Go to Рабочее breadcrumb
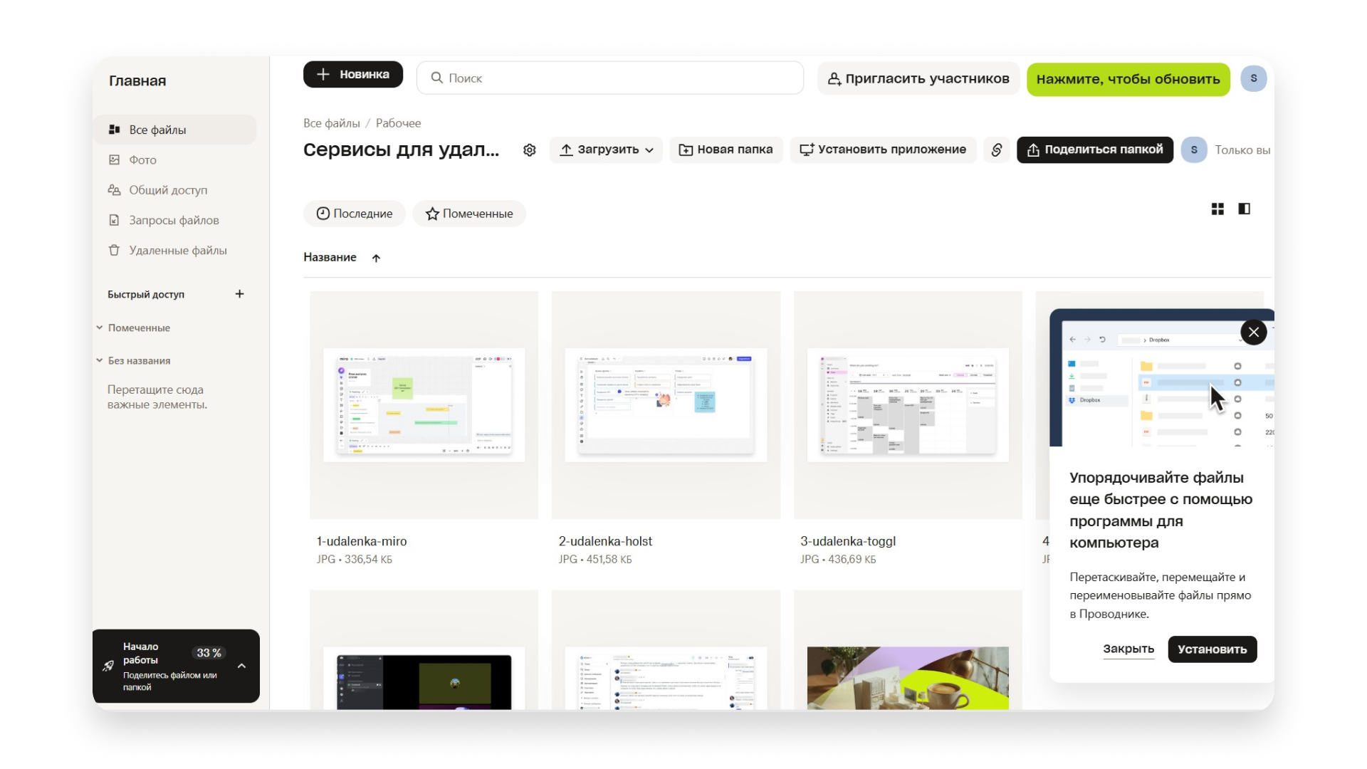Viewport: 1367px width, 769px height. [398, 123]
